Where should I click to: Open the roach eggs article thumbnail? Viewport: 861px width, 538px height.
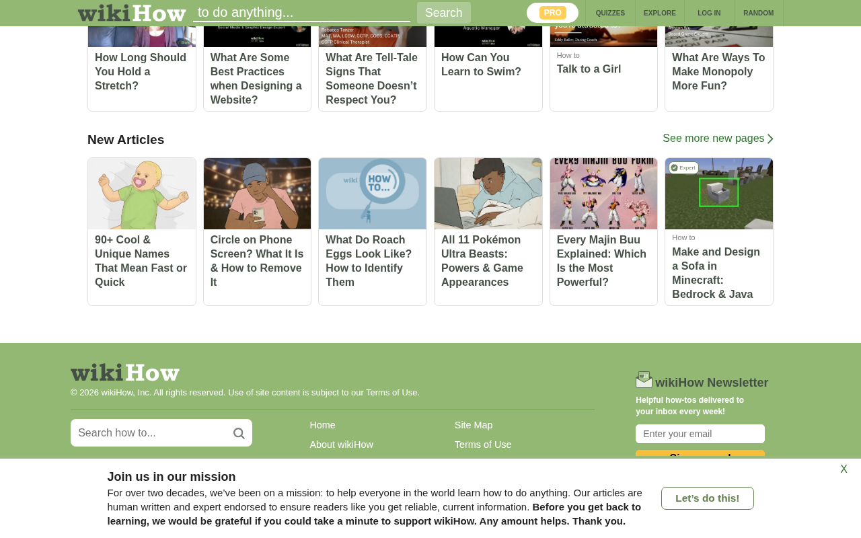(373, 194)
